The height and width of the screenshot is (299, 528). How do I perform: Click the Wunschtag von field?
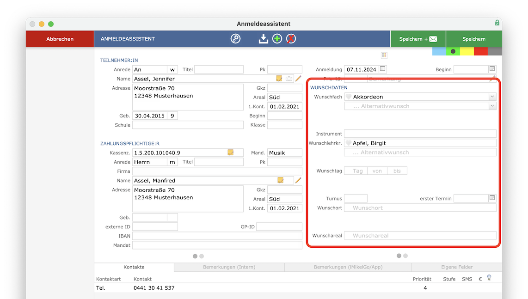[377, 171]
